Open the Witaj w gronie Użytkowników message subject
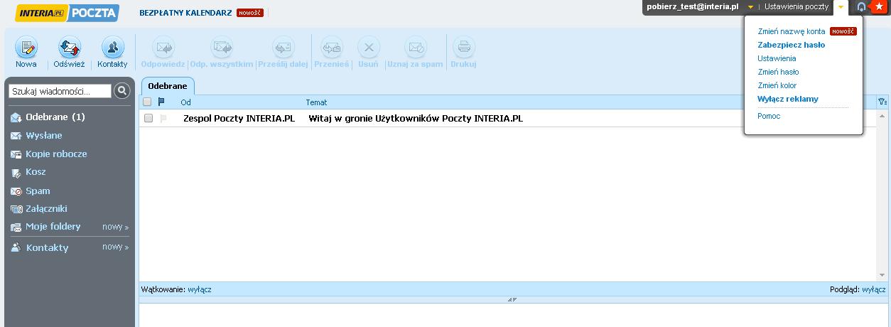Screen dimensions: 891x327 416,119
